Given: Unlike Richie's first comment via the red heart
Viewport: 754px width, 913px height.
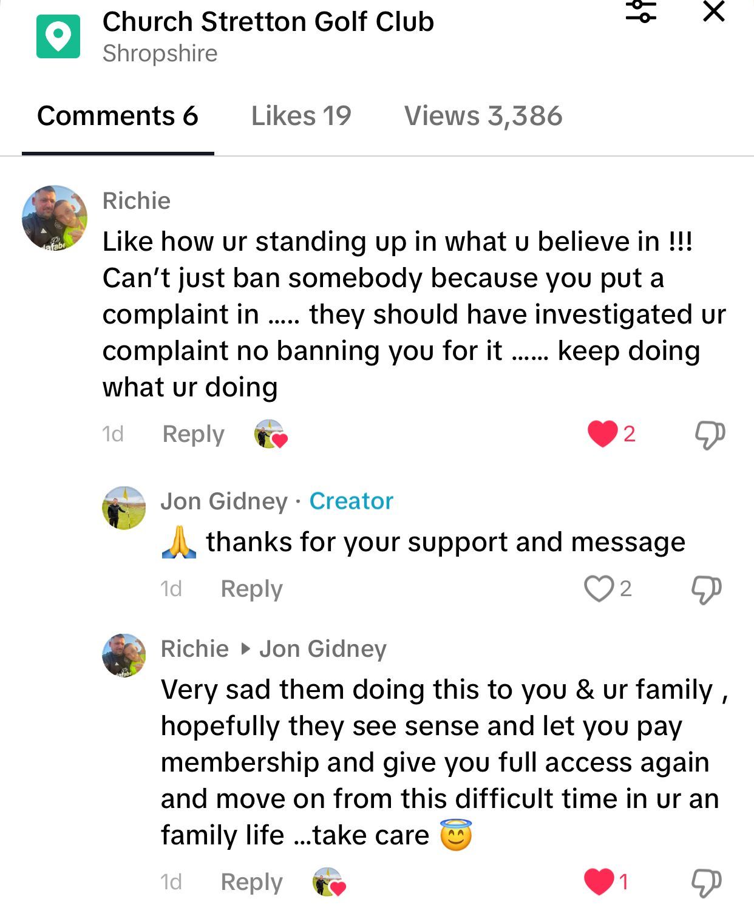Looking at the screenshot, I should point(602,434).
